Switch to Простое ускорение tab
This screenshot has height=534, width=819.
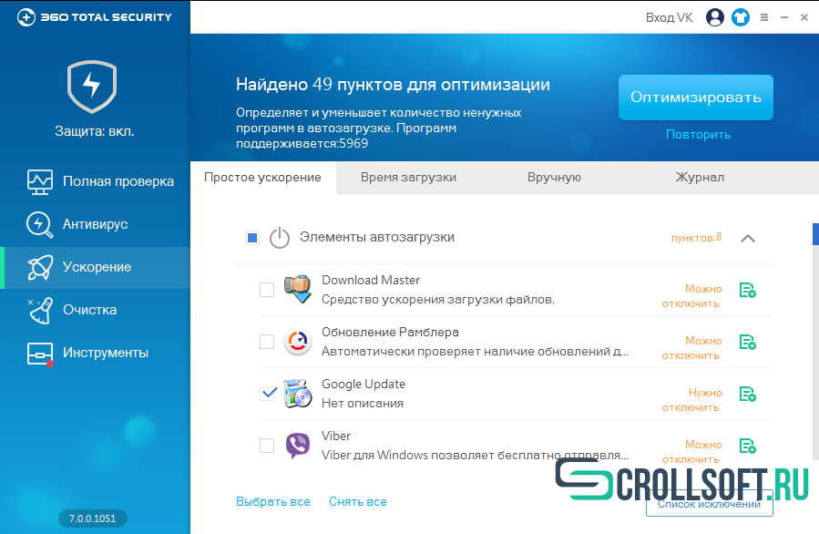click(262, 178)
